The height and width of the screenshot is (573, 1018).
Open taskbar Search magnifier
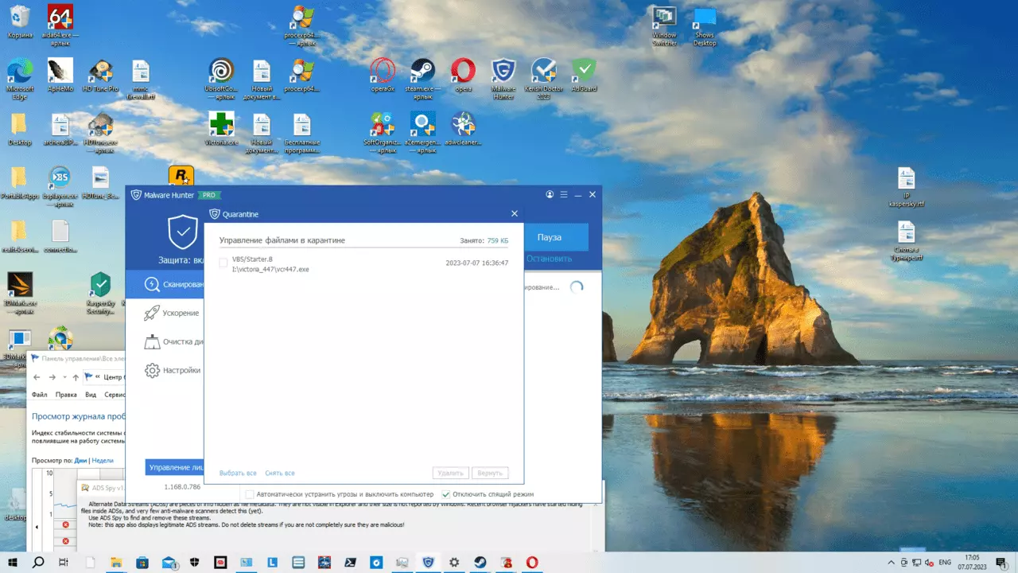point(38,562)
